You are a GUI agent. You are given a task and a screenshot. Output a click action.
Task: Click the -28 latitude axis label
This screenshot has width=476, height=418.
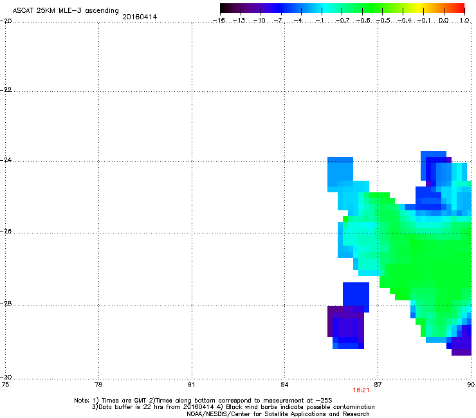tap(6, 304)
